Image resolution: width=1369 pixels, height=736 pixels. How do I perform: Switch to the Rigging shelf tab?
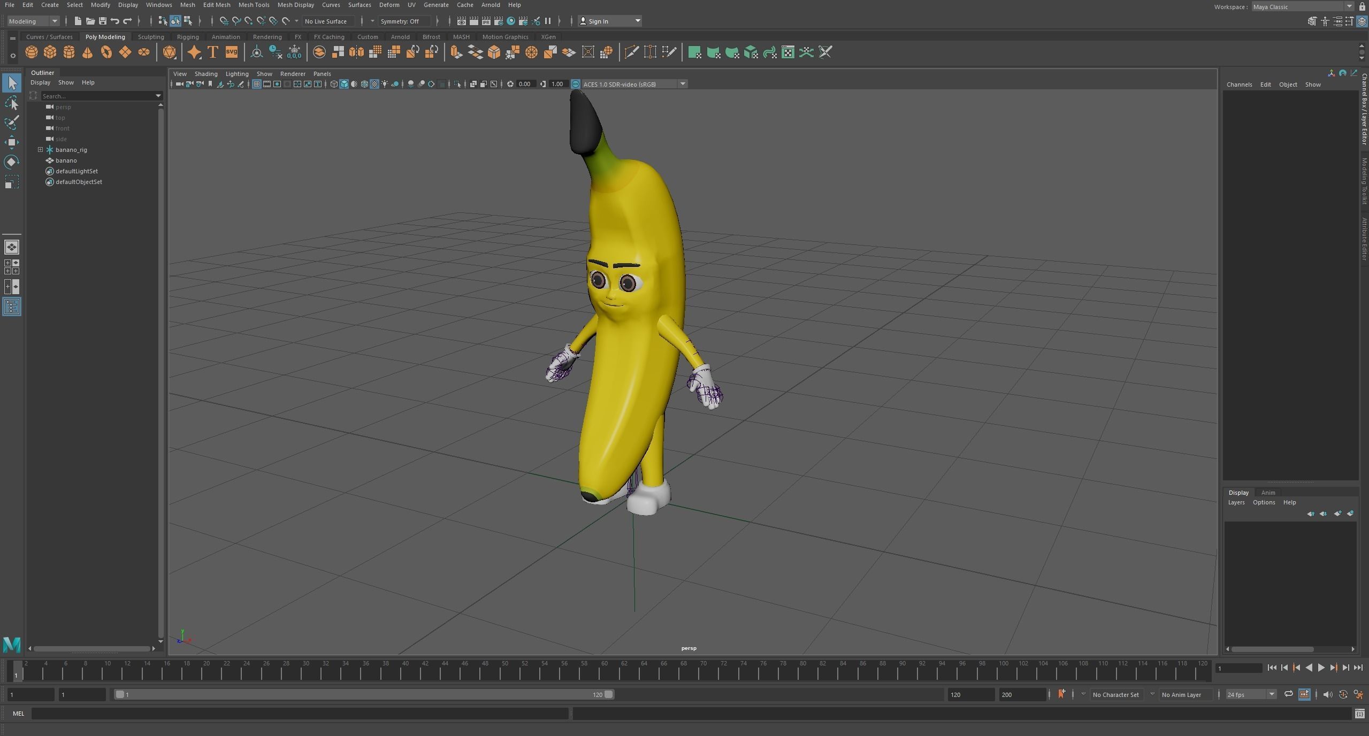pos(188,37)
